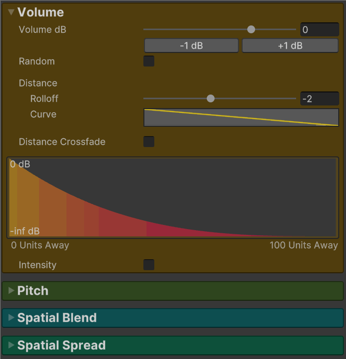Open the yellow rolloff Curve editor

click(x=241, y=117)
